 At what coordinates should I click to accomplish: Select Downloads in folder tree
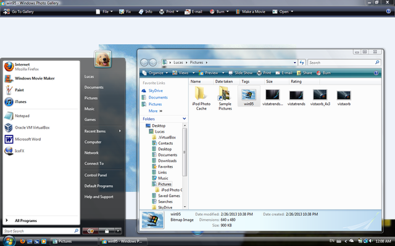pos(167,161)
